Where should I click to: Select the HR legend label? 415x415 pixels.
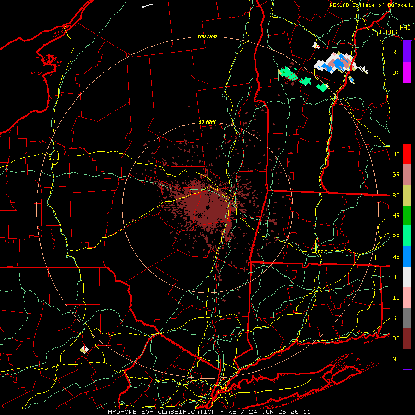point(396,216)
